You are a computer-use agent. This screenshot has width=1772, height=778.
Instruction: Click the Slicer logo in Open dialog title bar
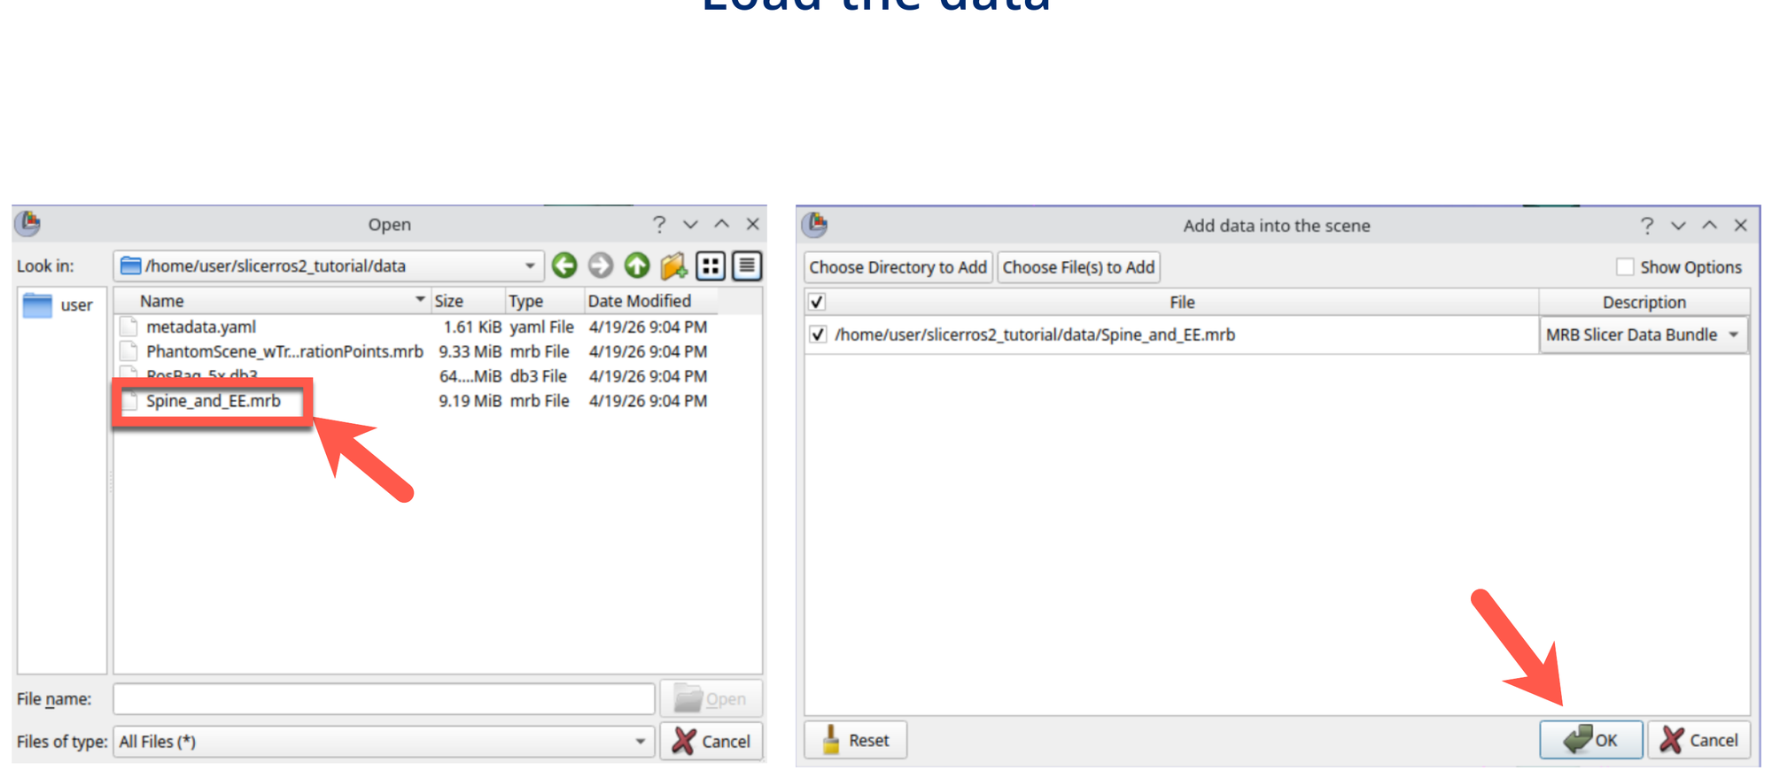(28, 223)
